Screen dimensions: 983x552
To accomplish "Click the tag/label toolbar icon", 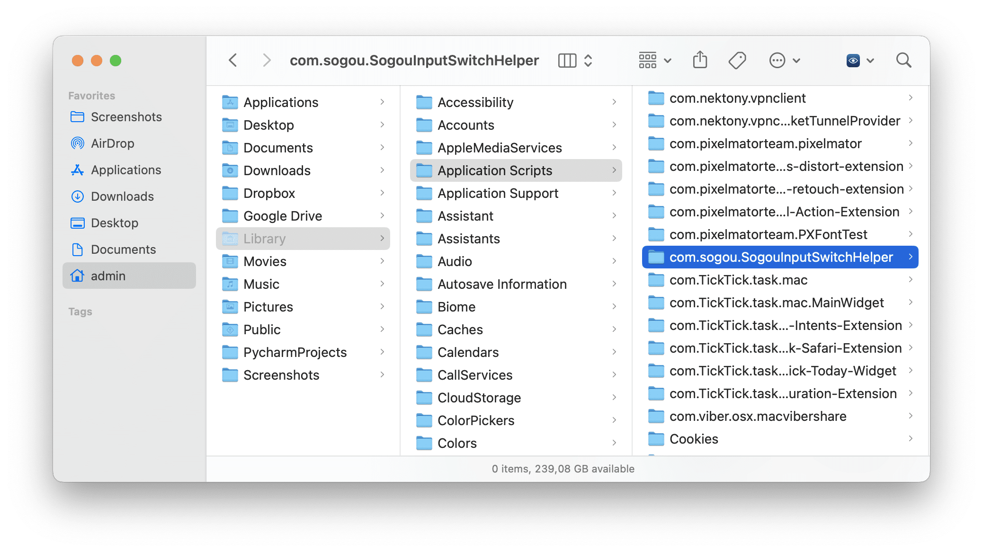I will [x=738, y=61].
